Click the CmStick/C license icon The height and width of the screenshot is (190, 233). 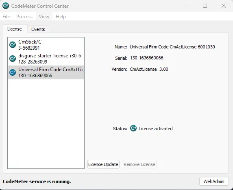[x=13, y=45]
